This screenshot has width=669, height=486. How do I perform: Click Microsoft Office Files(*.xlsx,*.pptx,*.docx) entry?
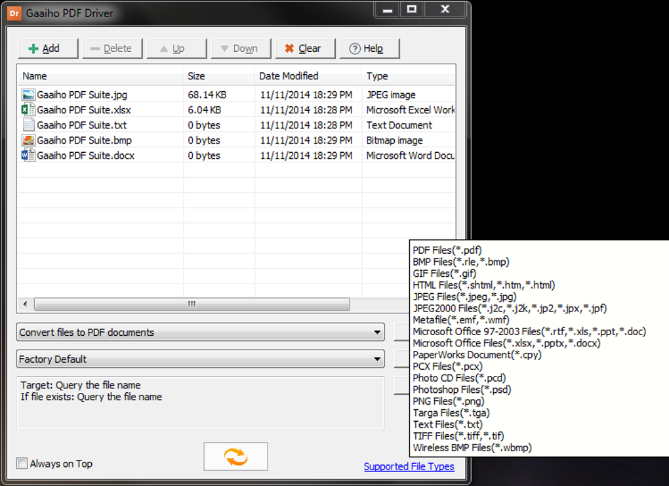pyautogui.click(x=506, y=343)
